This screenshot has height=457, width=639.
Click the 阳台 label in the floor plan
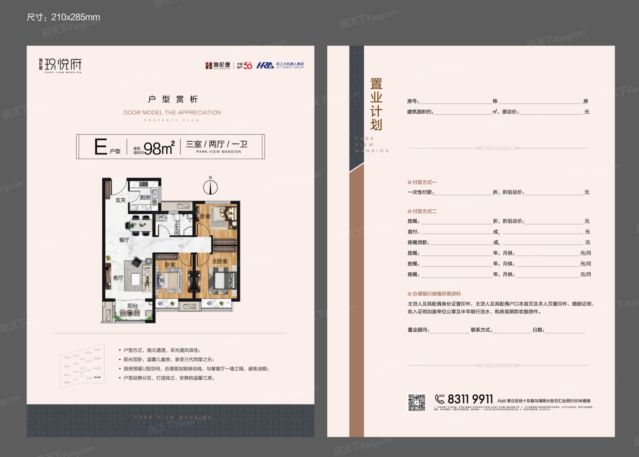133,306
